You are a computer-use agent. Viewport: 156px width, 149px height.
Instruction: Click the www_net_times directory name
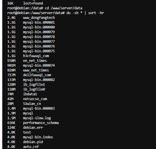tap(36, 70)
